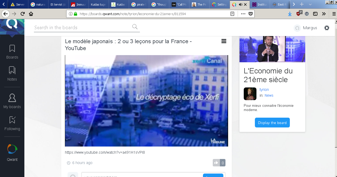The height and width of the screenshot is (177, 337).
Task: Switch to the Eesti R tab
Action: [280, 5]
